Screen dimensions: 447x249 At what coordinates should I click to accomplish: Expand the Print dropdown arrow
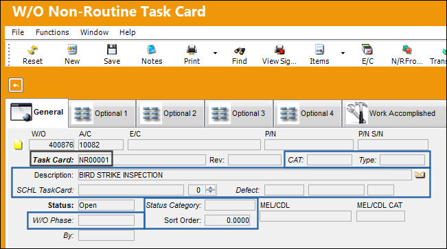(x=215, y=53)
